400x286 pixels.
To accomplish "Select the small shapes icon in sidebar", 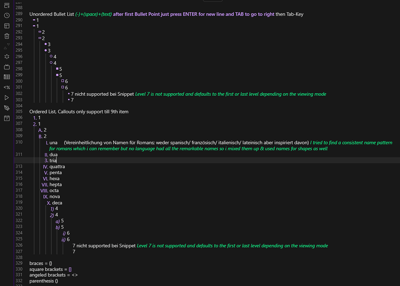I will point(6,46).
